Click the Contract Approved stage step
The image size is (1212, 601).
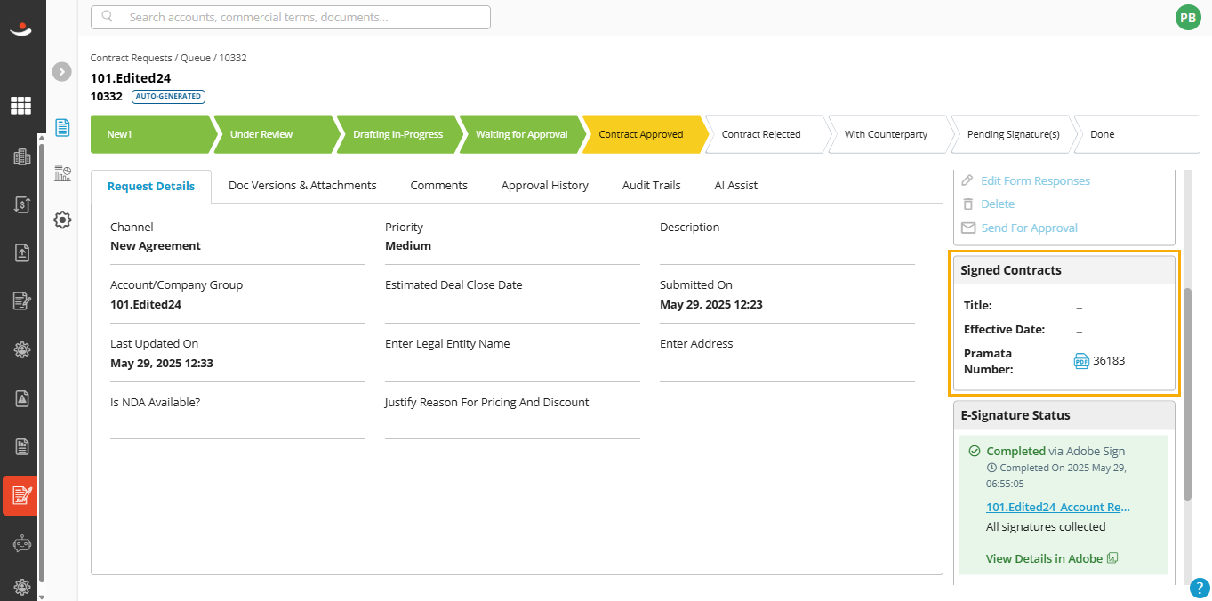coord(641,134)
